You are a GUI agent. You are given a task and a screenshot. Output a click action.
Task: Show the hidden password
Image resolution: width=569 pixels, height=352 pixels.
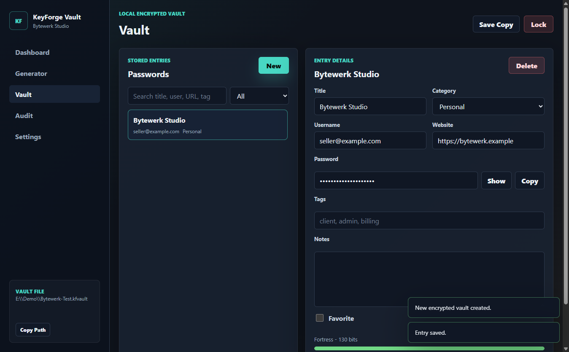tap(496, 181)
